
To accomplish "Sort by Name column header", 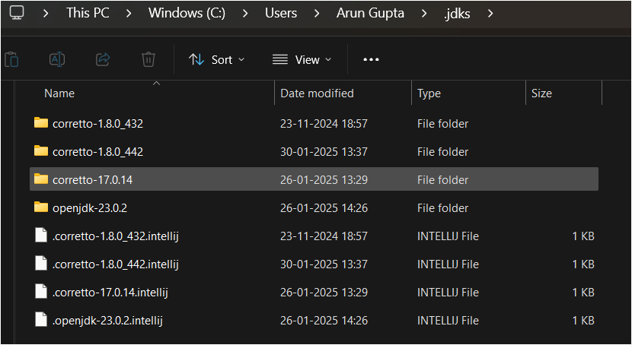I will [59, 93].
